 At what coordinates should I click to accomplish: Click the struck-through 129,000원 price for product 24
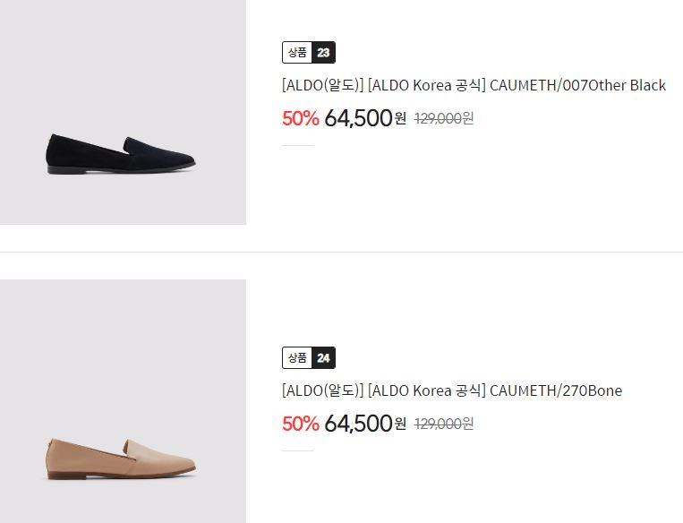coord(444,424)
